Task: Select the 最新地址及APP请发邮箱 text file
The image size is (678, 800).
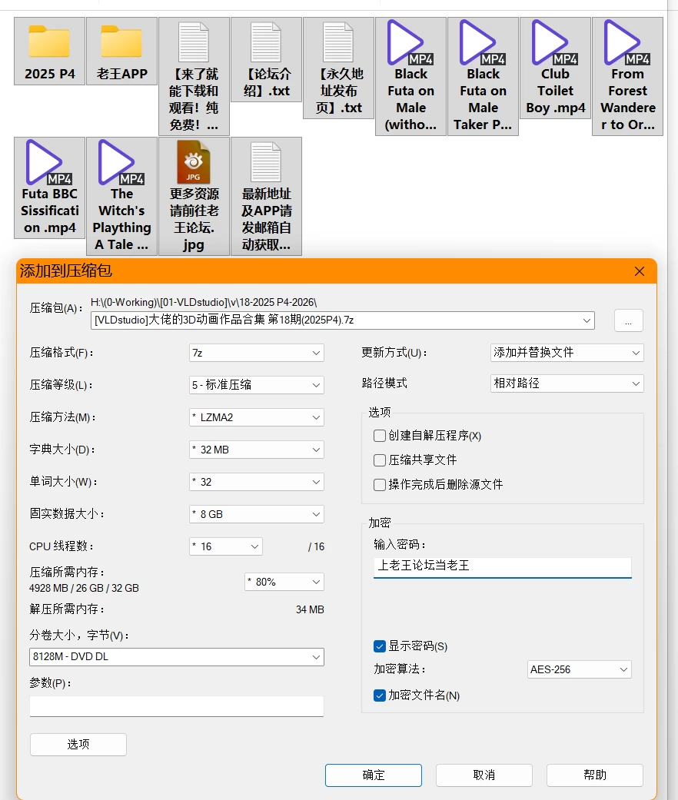Action: (x=266, y=196)
